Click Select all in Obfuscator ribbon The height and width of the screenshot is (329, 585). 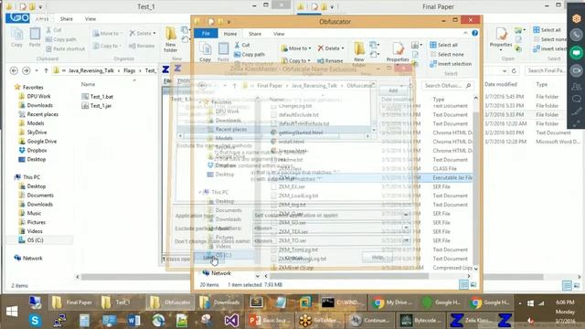(443, 45)
